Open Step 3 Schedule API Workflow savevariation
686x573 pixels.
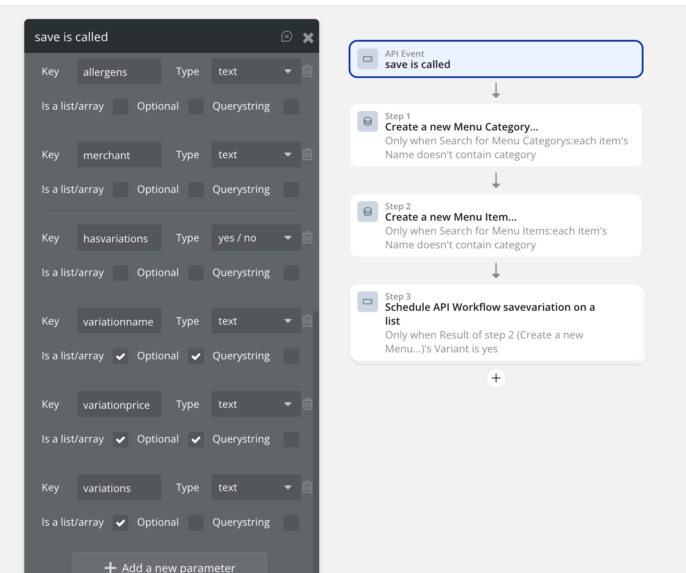pyautogui.click(x=496, y=322)
